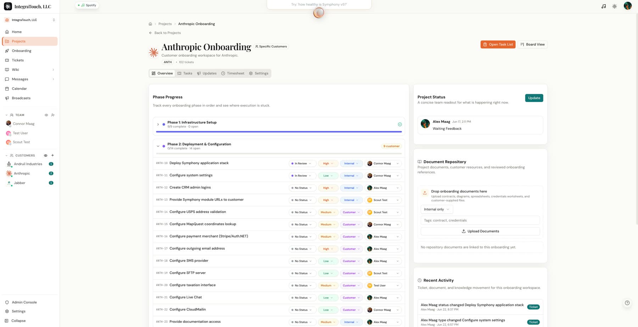Open Calendar in the sidebar
Screen dimensions: 638x327
[30, 88]
